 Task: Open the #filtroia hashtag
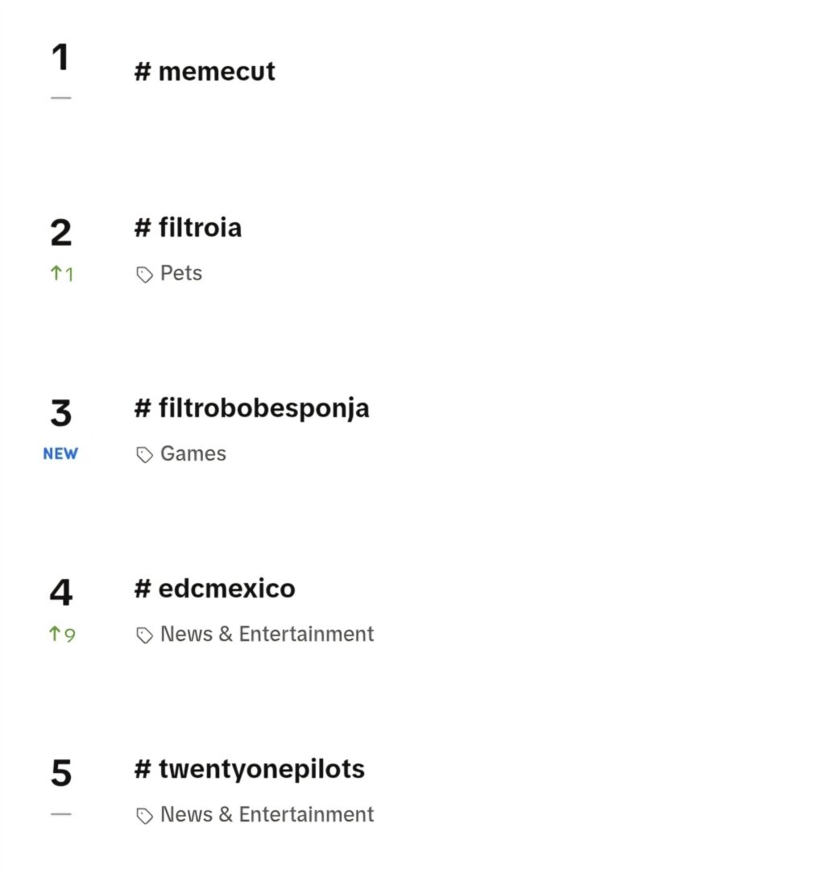pyautogui.click(x=189, y=228)
